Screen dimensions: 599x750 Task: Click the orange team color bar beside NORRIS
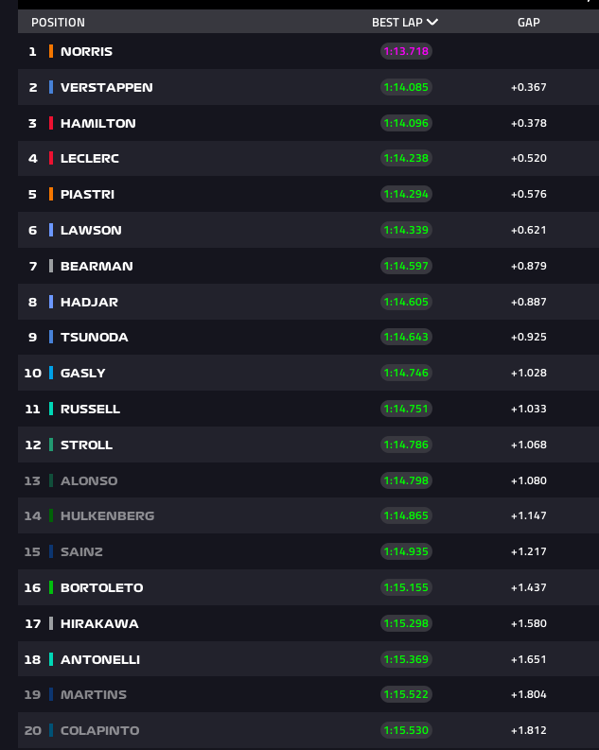pos(51,52)
